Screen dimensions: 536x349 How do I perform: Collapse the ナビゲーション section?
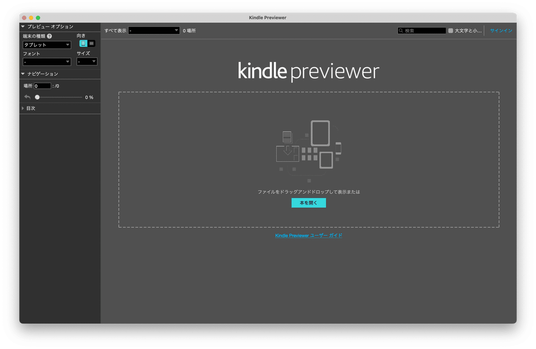(23, 74)
